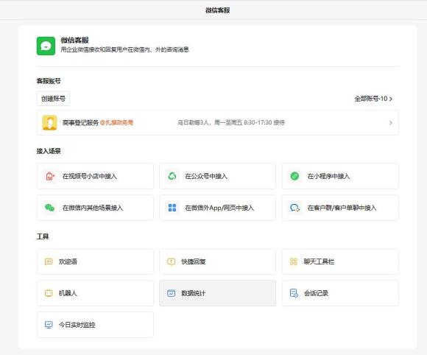Image resolution: width=427 pixels, height=355 pixels.
Task: Open 在微信内其他场景接入 card
Action: click(95, 208)
